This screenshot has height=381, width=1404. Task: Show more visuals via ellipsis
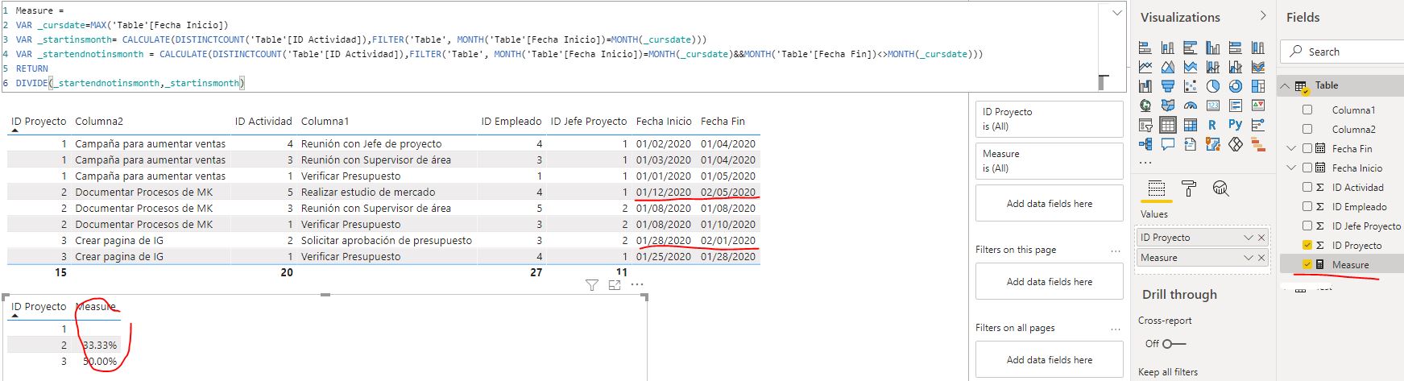click(1145, 163)
